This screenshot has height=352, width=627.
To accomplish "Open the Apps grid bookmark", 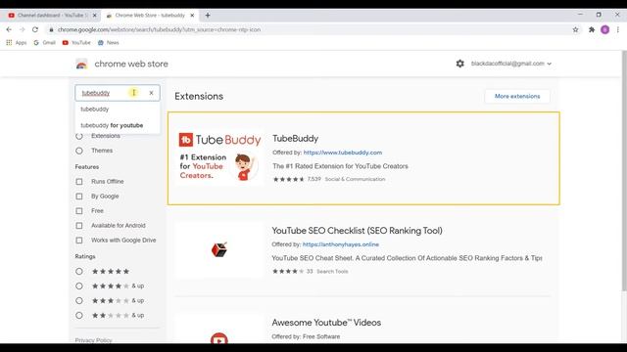I will pyautogui.click(x=17, y=43).
